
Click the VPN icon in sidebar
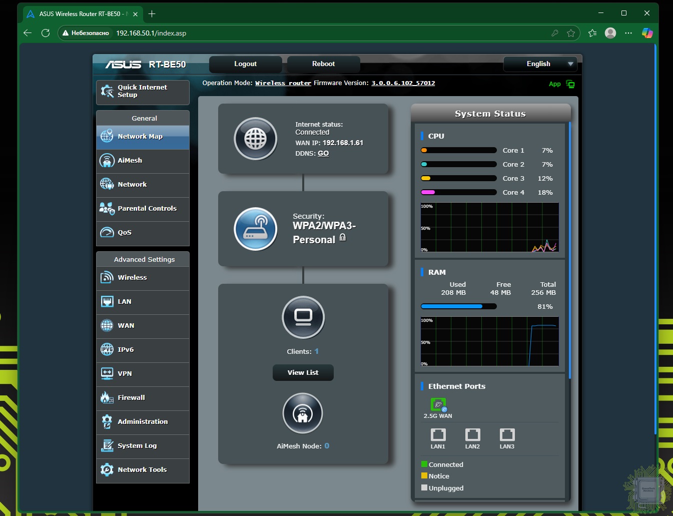click(107, 373)
